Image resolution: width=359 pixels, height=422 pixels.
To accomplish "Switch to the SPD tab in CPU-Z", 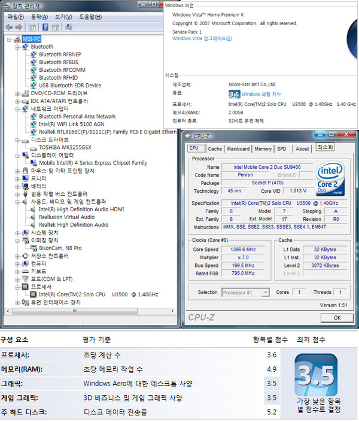I will (x=281, y=149).
